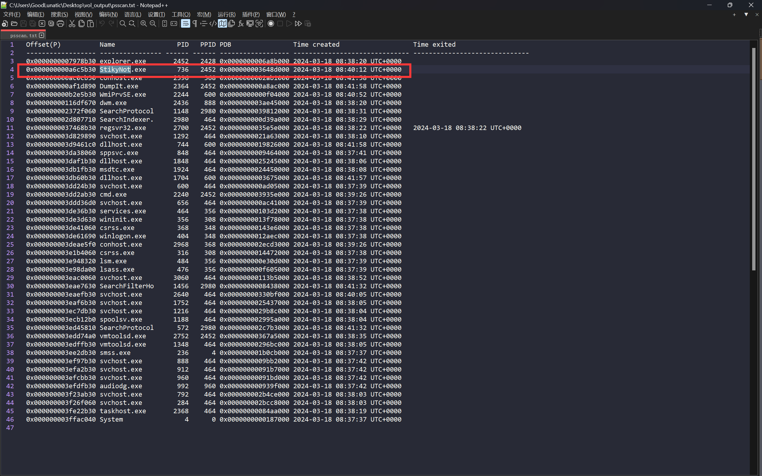Screen dimensions: 762x476
Task: Open the ? help menu
Action: (x=294, y=15)
